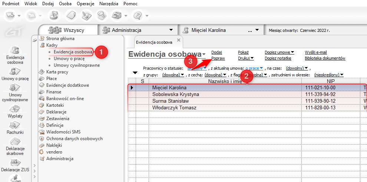The height and width of the screenshot is (182, 367).
Task: Close the Ewidencja osobowa tab
Action: pos(179,40)
